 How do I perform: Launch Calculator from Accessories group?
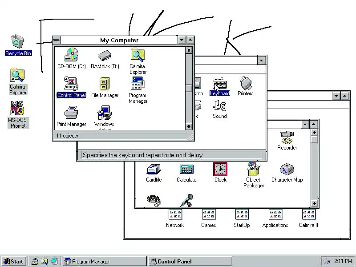pyautogui.click(x=187, y=174)
